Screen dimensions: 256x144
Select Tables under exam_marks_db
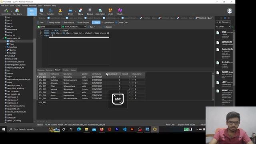(x=12, y=41)
